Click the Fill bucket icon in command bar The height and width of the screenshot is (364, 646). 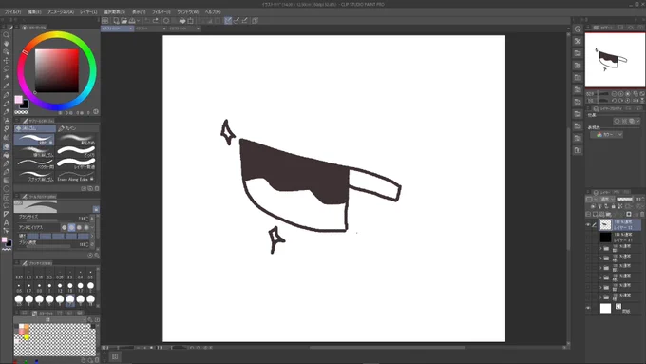tap(182, 20)
